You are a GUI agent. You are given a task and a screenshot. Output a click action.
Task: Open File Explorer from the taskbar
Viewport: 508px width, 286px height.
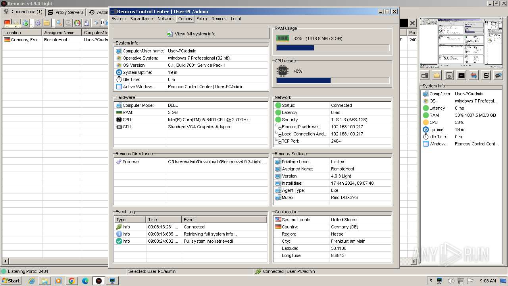pyautogui.click(x=45, y=281)
